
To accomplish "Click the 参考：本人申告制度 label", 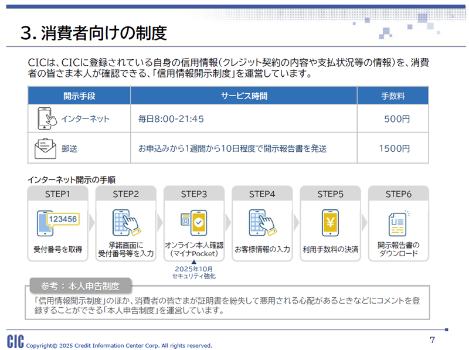I will pyautogui.click(x=80, y=286).
